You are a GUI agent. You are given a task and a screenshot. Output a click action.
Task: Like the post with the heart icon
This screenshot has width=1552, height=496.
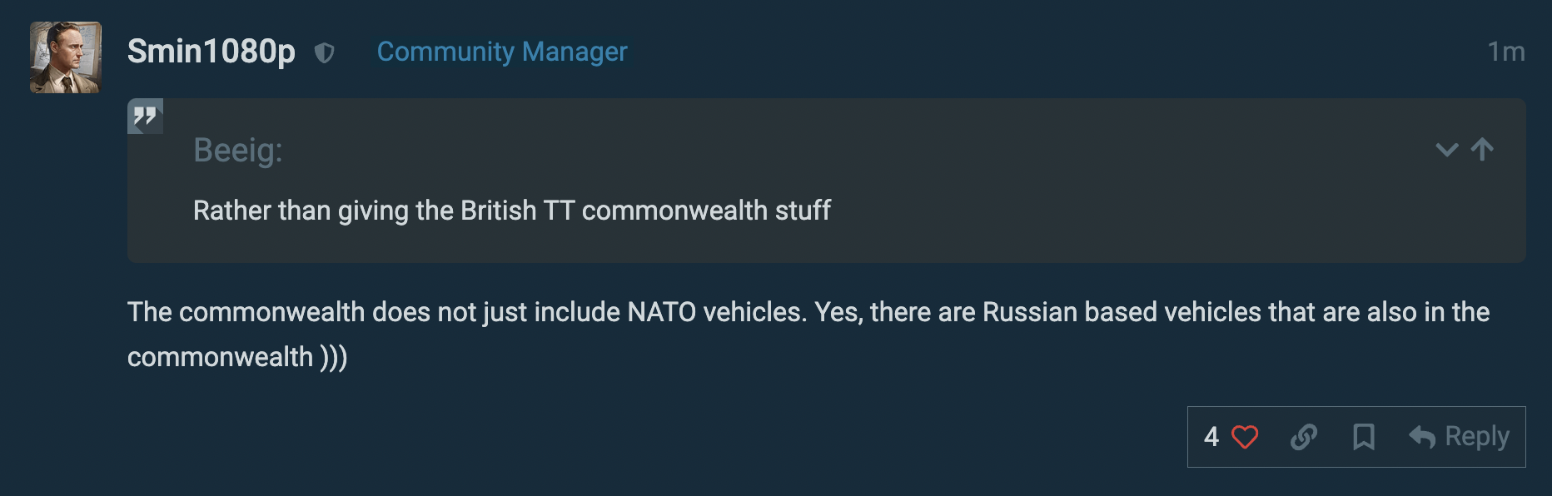click(x=1245, y=437)
